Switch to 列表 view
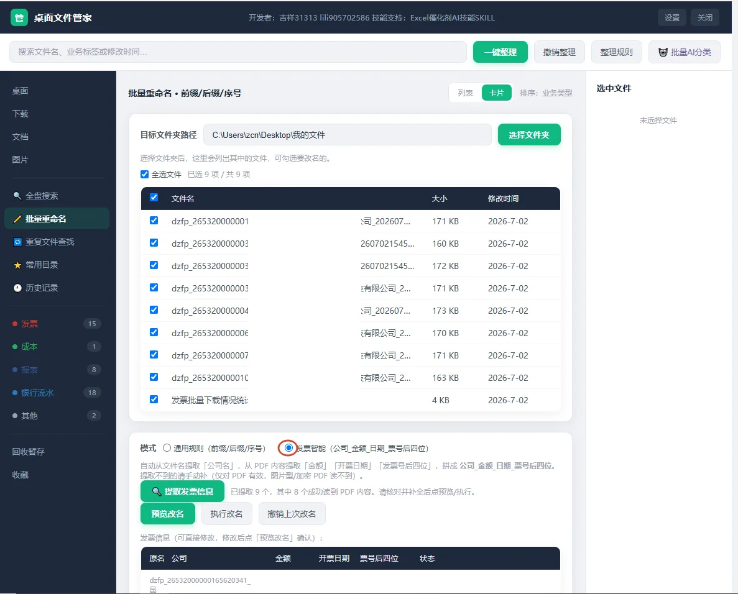The width and height of the screenshot is (738, 594). (x=465, y=93)
